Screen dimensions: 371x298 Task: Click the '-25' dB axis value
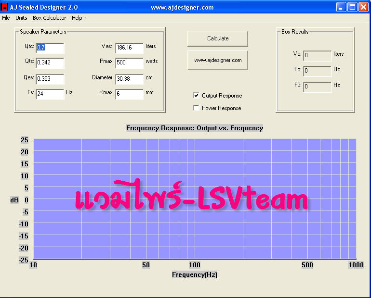point(24,260)
